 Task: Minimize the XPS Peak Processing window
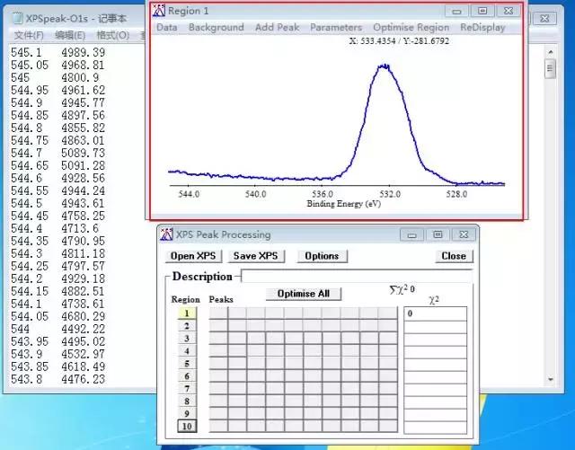click(x=411, y=234)
